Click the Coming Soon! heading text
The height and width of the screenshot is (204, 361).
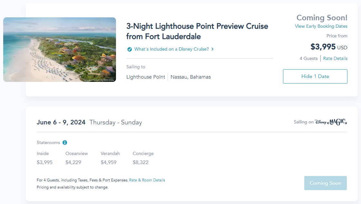coord(322,18)
